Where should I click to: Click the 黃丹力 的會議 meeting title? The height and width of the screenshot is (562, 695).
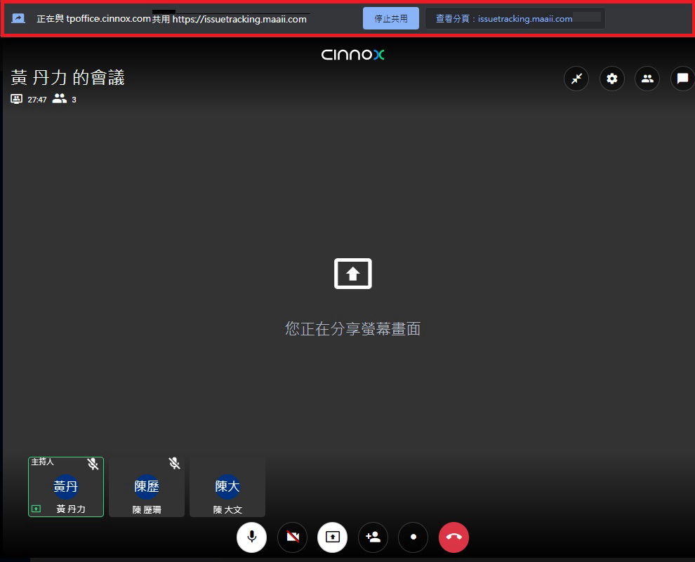click(x=67, y=78)
